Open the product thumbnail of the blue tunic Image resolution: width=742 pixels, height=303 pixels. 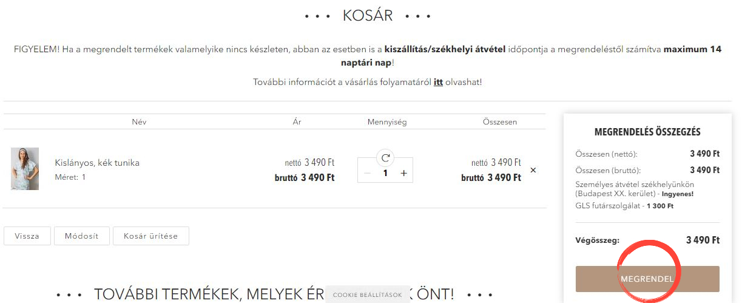pyautogui.click(x=25, y=169)
